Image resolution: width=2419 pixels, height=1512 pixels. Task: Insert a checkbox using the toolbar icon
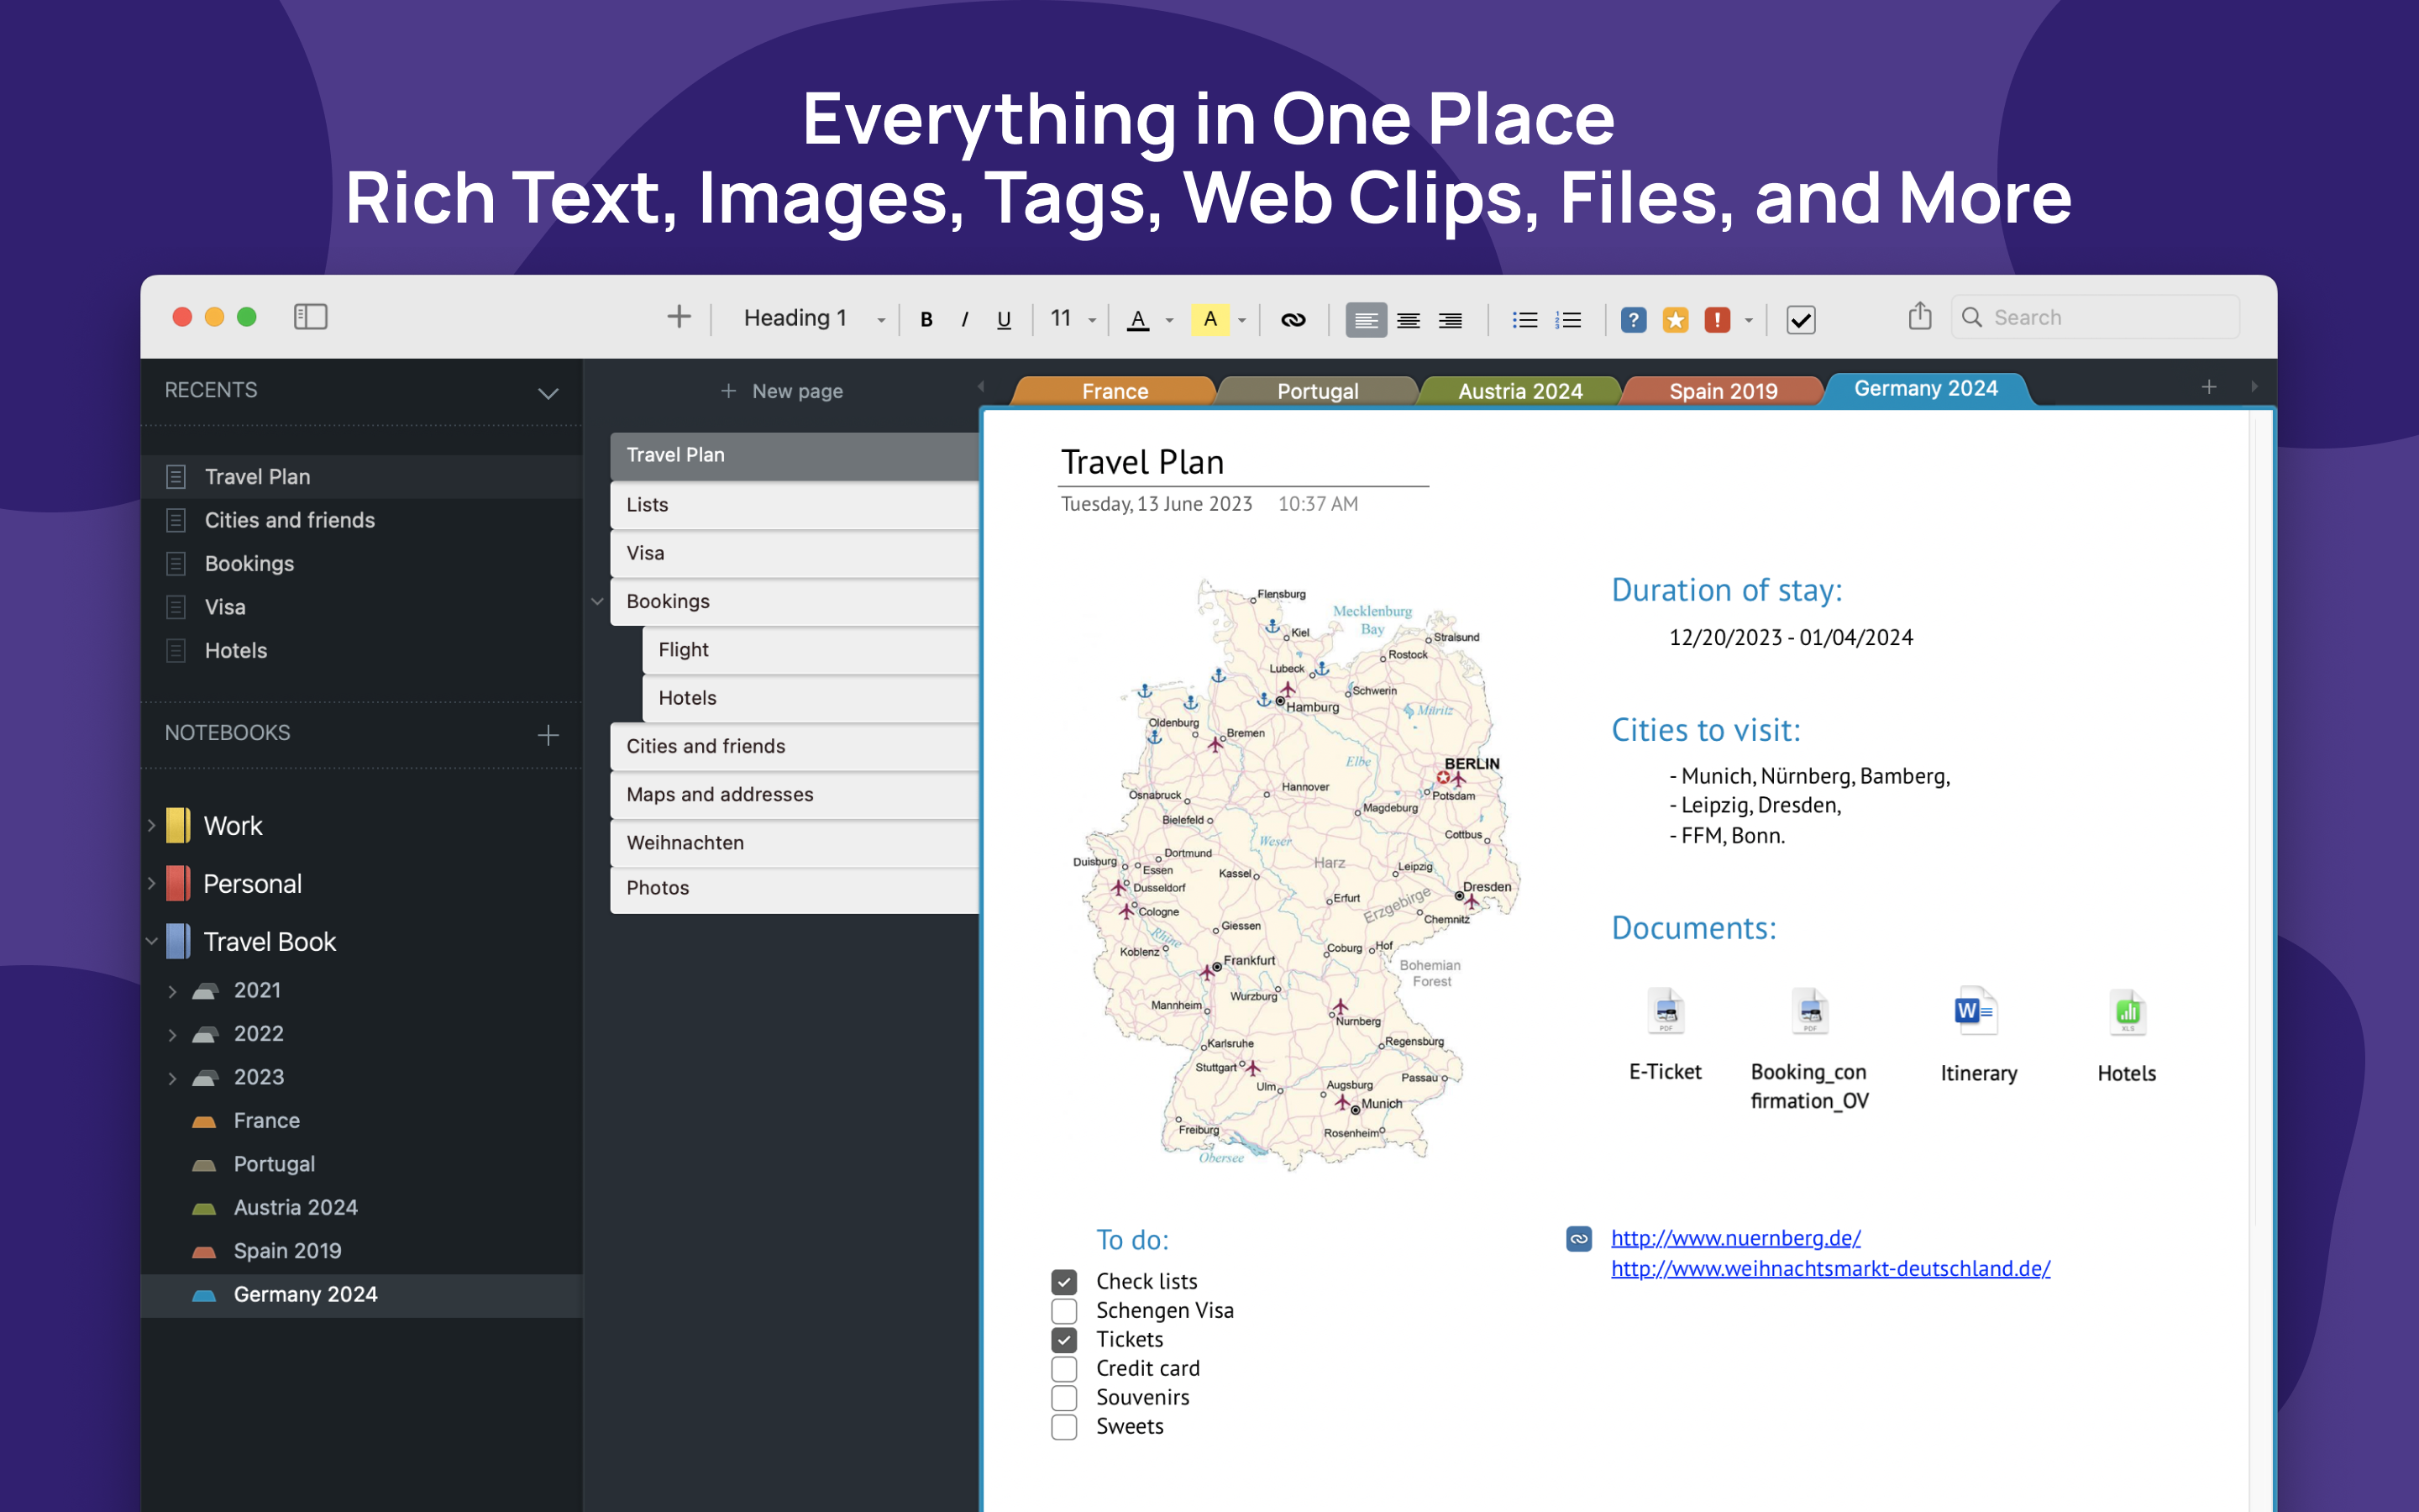(x=1800, y=320)
